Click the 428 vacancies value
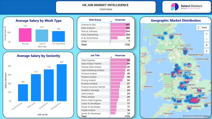Image resolution: width=212 pixels, height=119 pixels. pyautogui.click(x=128, y=28)
